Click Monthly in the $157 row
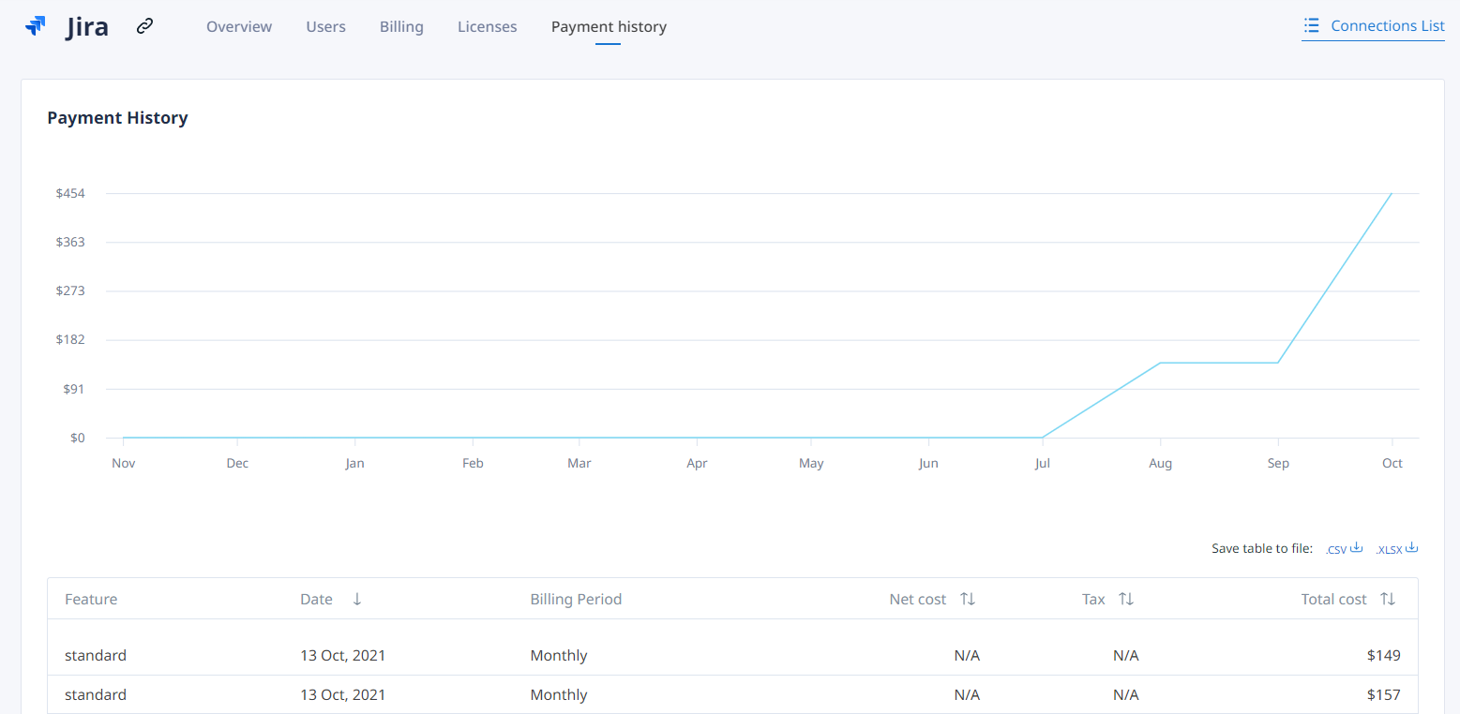 pyautogui.click(x=559, y=694)
